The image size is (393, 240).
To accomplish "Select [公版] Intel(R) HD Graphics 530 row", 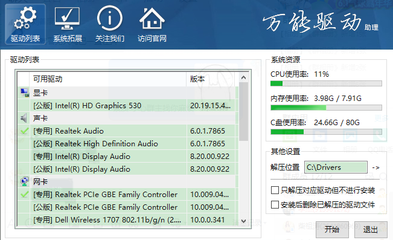I will 128,106.
